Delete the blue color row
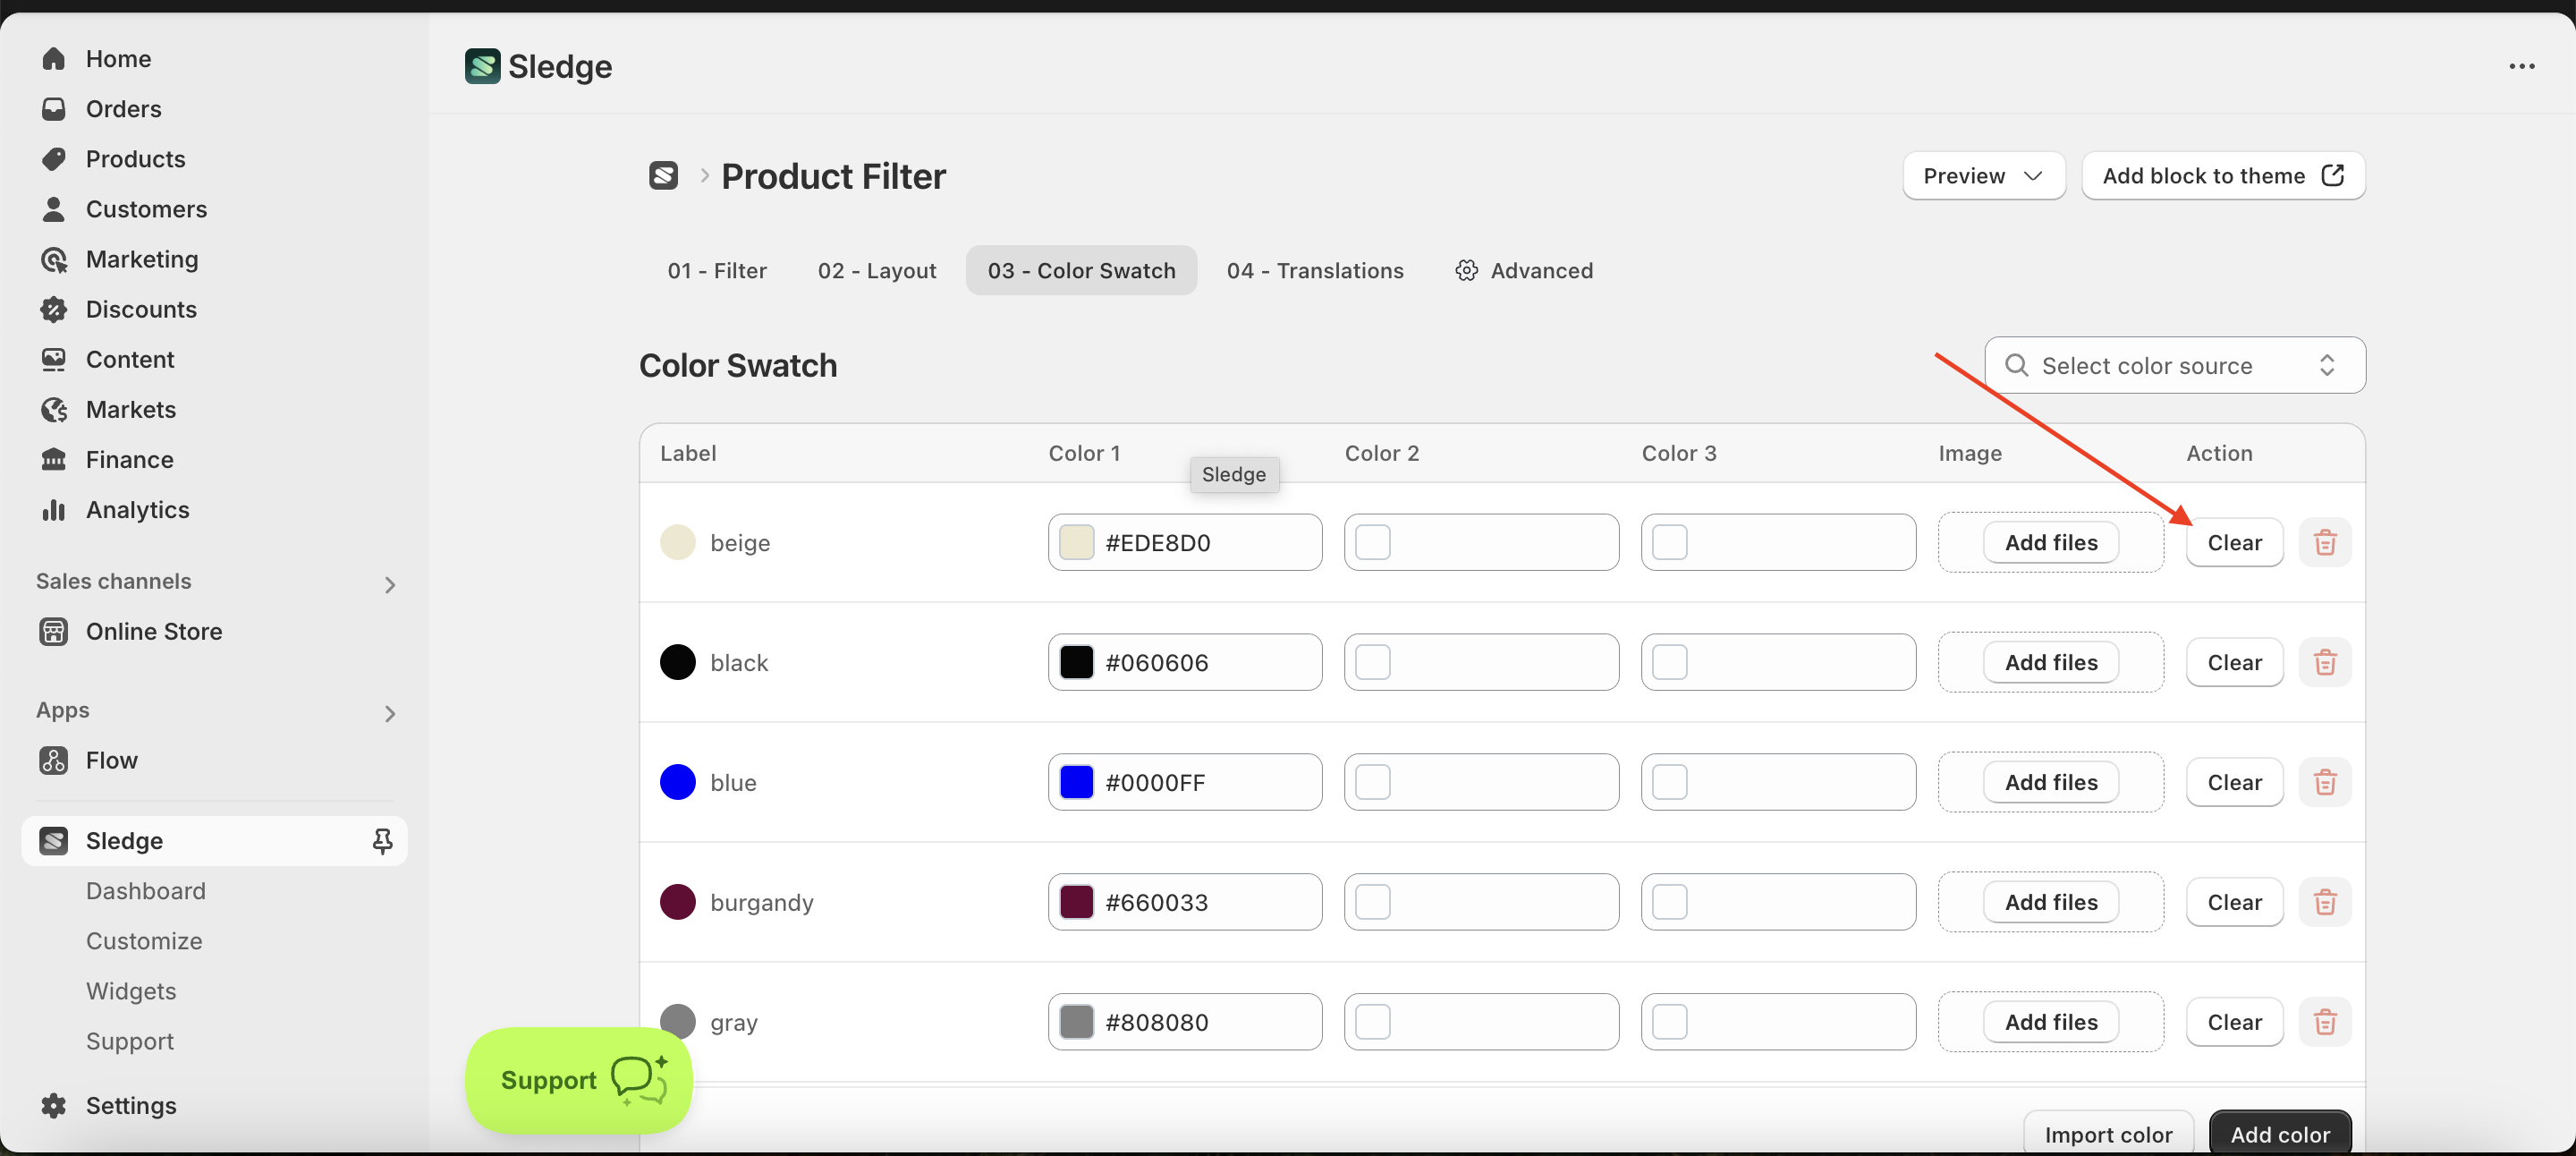2576x1156 pixels. (x=2325, y=782)
